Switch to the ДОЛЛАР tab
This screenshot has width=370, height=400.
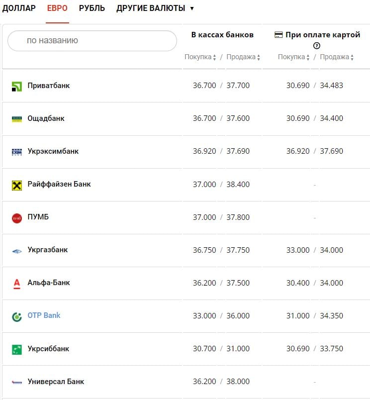19,8
